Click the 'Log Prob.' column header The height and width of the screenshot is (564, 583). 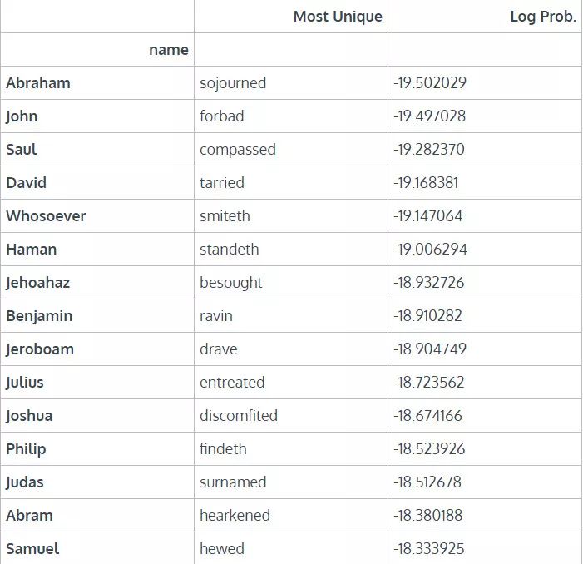pos(542,17)
